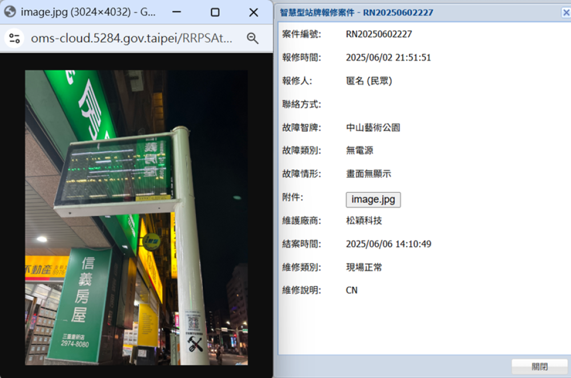Click the hammer-and-wrench sticker on the pole photo

(x=194, y=344)
